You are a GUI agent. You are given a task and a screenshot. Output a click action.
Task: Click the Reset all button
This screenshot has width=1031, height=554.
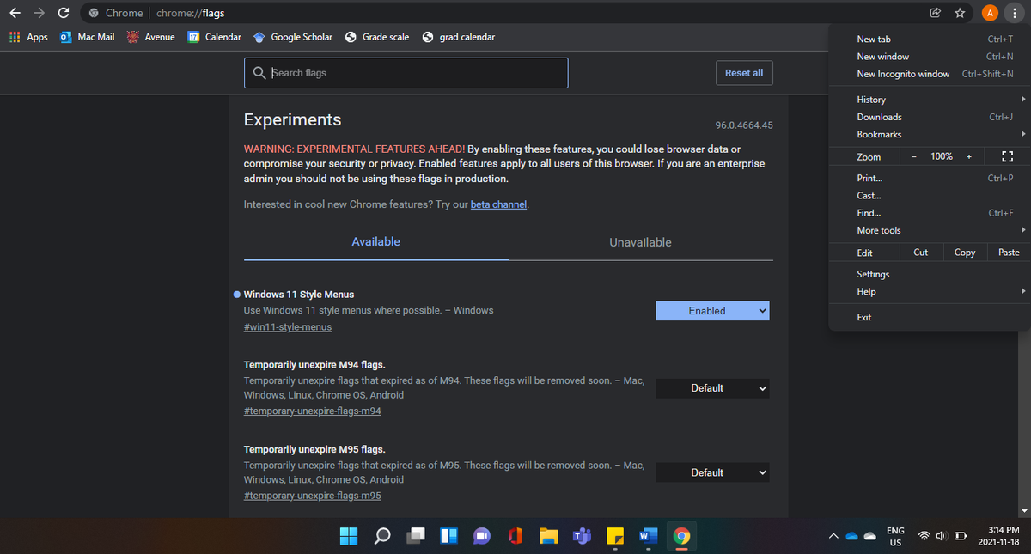point(744,73)
